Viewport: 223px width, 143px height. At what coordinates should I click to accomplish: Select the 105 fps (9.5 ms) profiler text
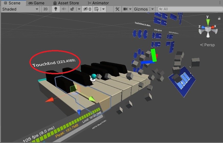click(x=39, y=134)
